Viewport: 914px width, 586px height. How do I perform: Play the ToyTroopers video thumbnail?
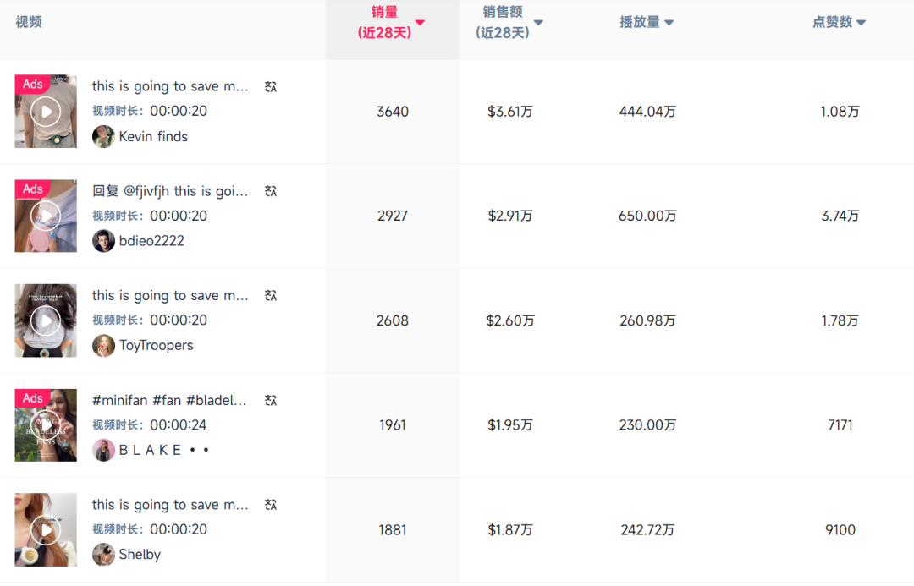click(x=45, y=320)
